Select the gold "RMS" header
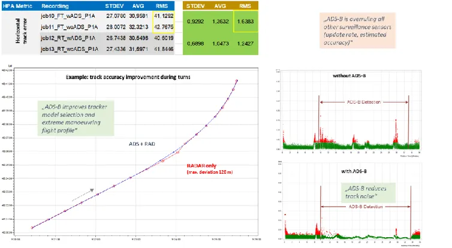The height and width of the screenshot is (248, 452). pyautogui.click(x=245, y=6)
